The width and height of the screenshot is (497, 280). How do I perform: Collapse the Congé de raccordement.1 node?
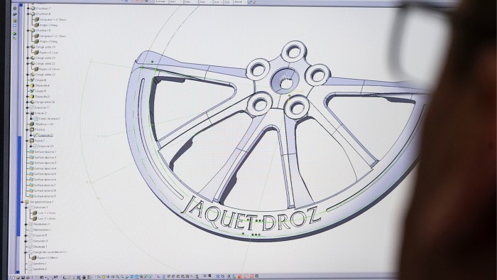(26, 252)
